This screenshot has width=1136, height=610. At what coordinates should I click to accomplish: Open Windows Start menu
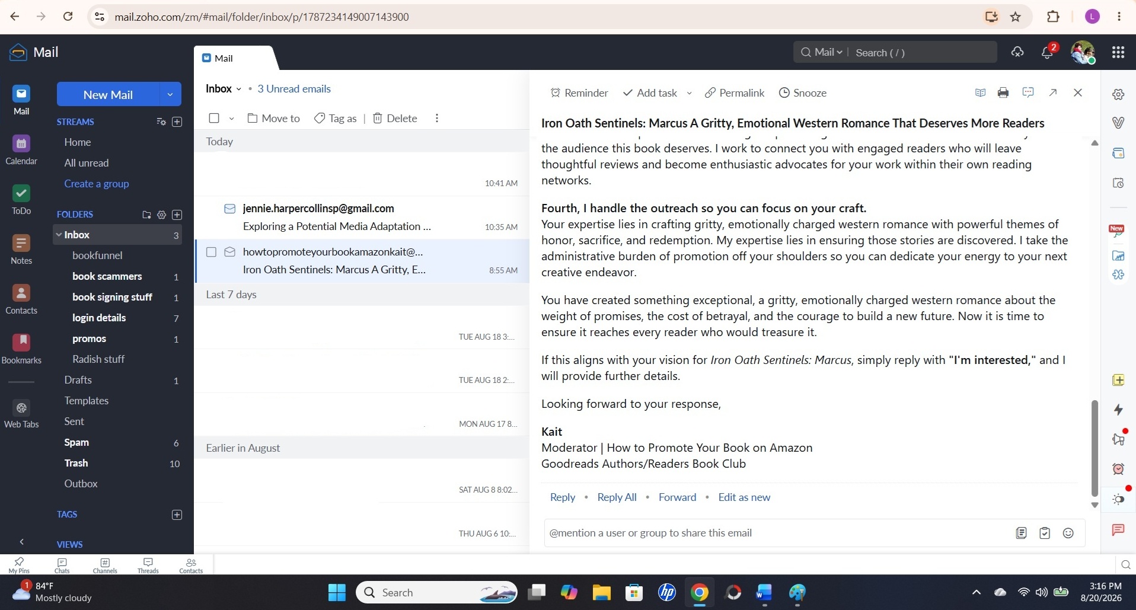coord(337,592)
